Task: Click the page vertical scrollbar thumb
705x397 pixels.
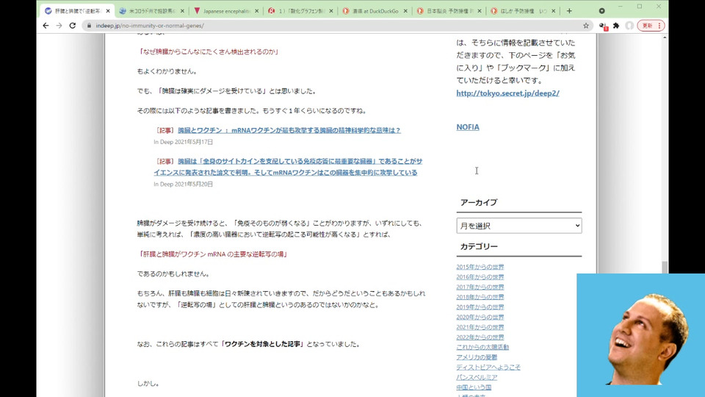Action: coord(665,267)
